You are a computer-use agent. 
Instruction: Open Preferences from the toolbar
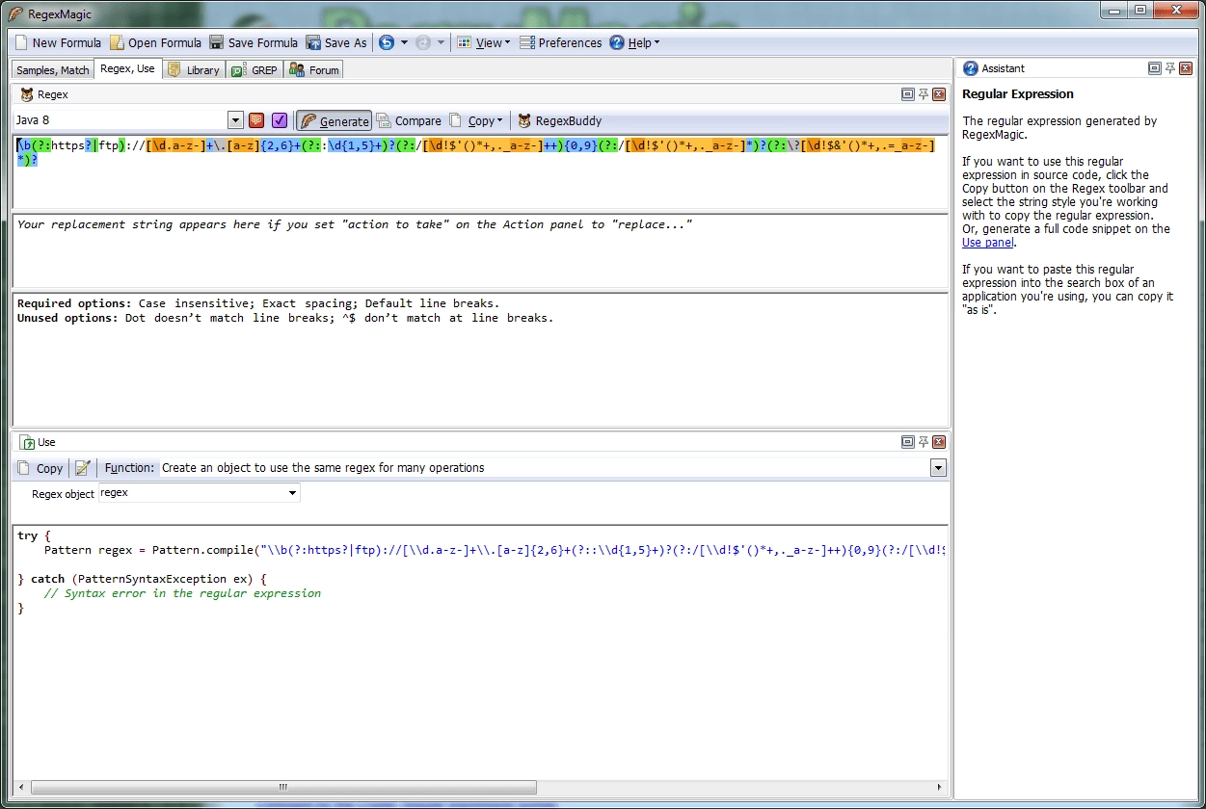click(560, 42)
